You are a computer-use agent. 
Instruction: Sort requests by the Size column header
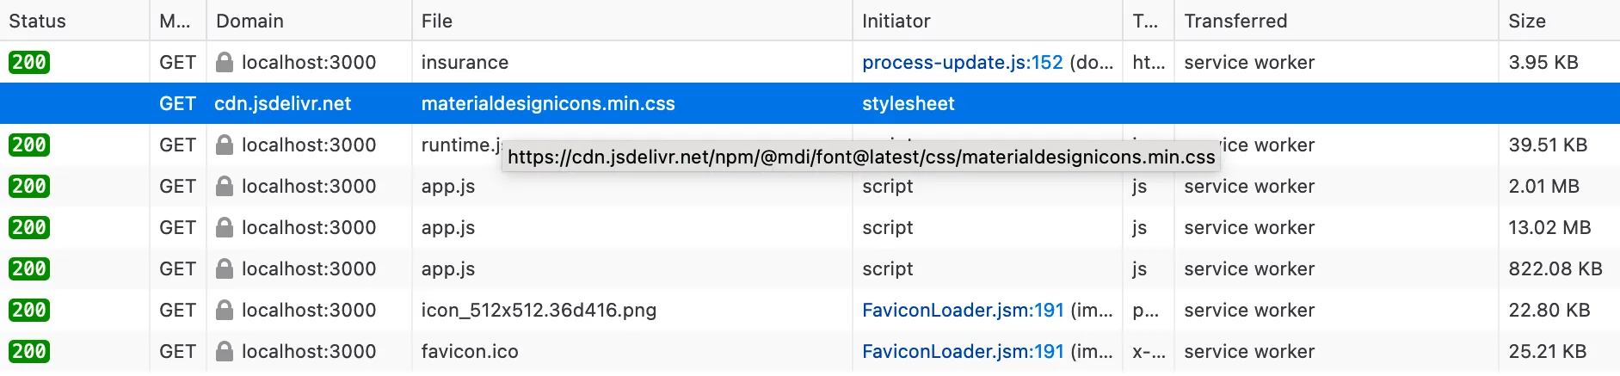tap(1527, 21)
